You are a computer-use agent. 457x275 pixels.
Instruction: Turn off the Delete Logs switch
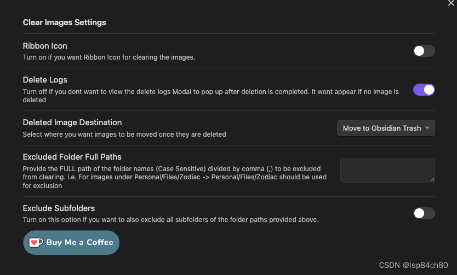pyautogui.click(x=424, y=90)
